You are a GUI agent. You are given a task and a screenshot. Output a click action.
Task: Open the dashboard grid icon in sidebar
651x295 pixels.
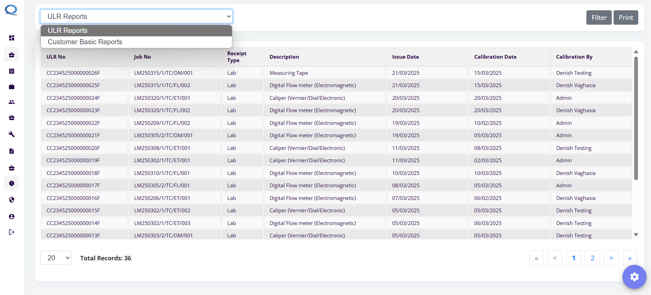tap(12, 38)
